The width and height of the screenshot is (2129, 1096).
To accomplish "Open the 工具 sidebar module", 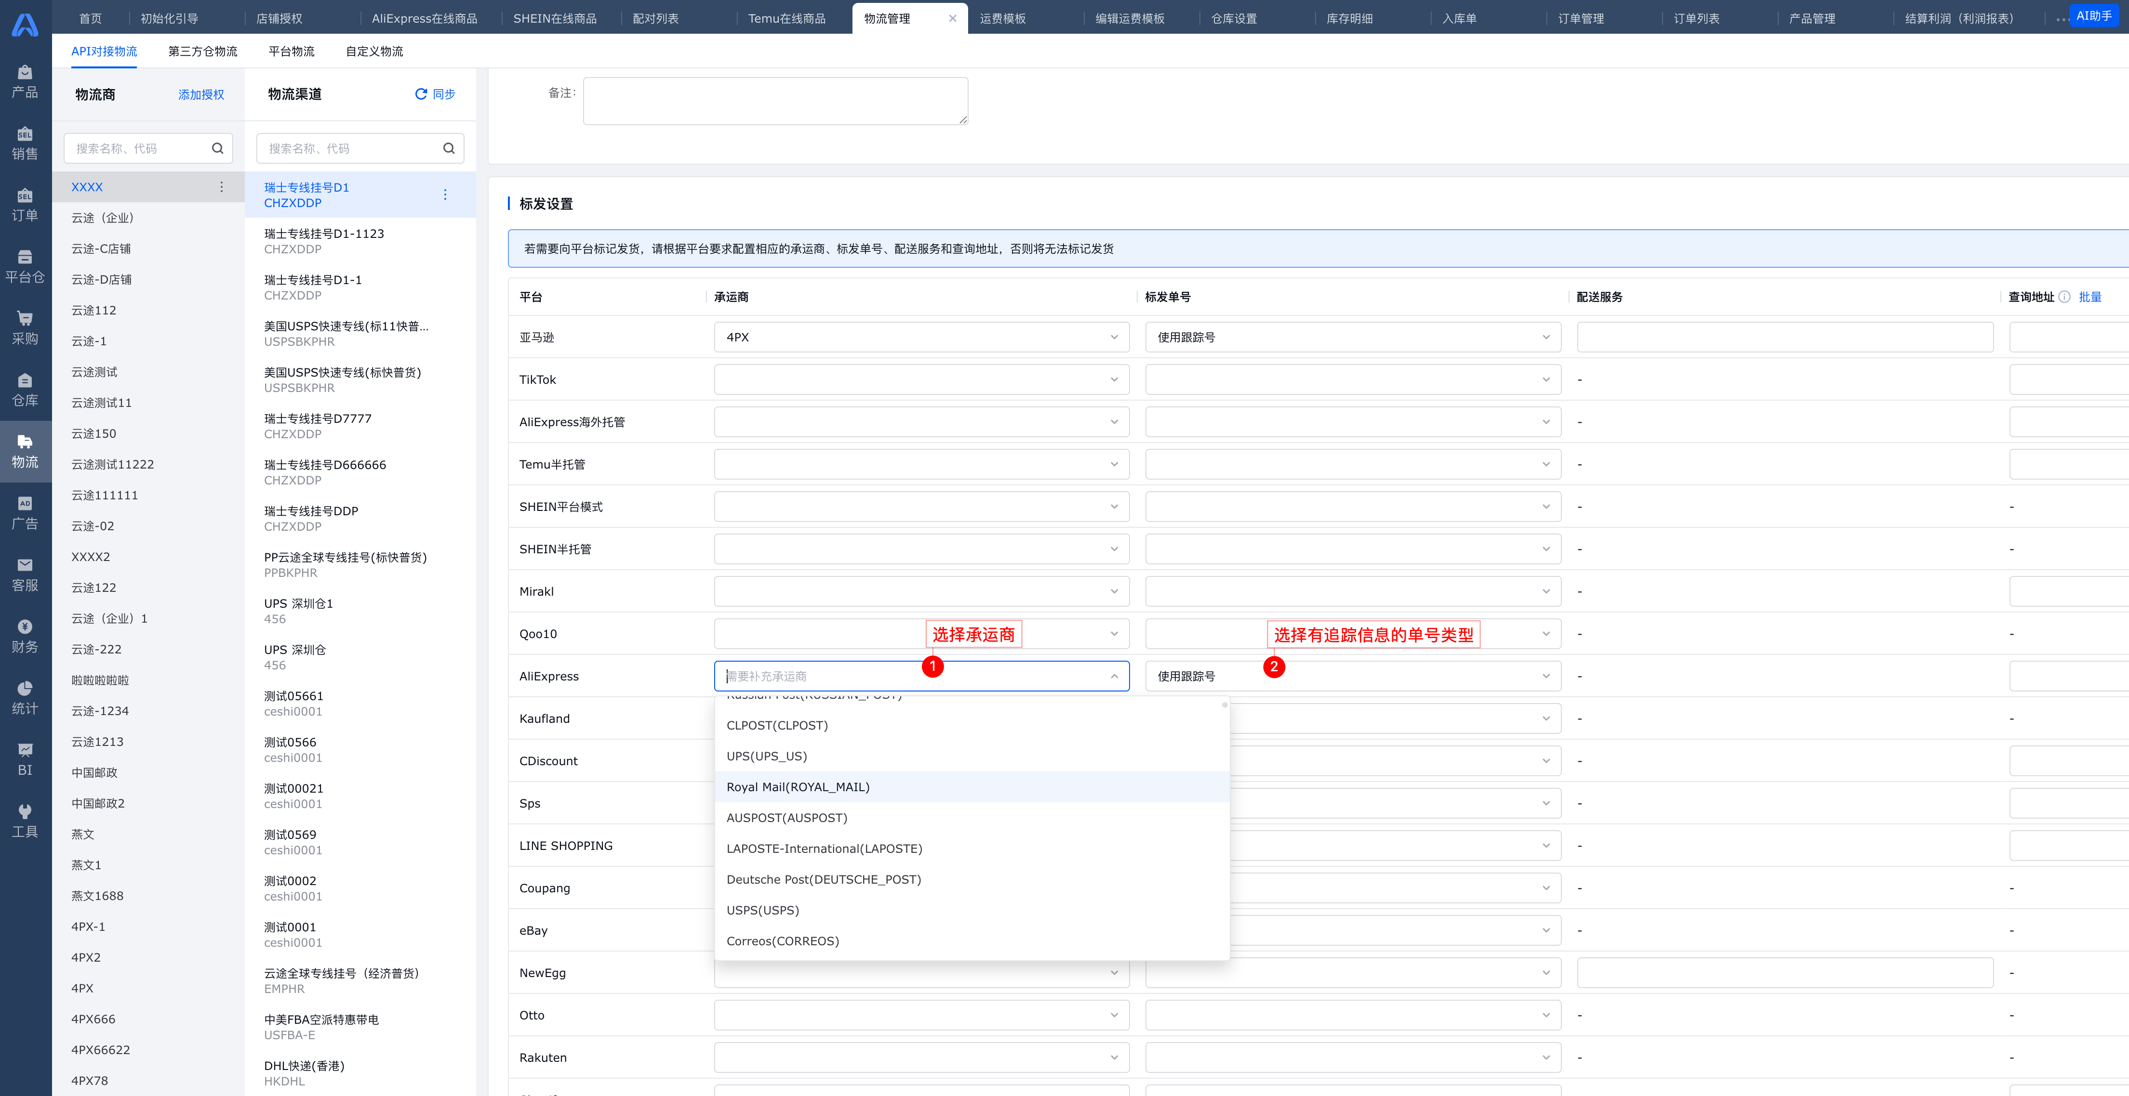I will pos(25,822).
